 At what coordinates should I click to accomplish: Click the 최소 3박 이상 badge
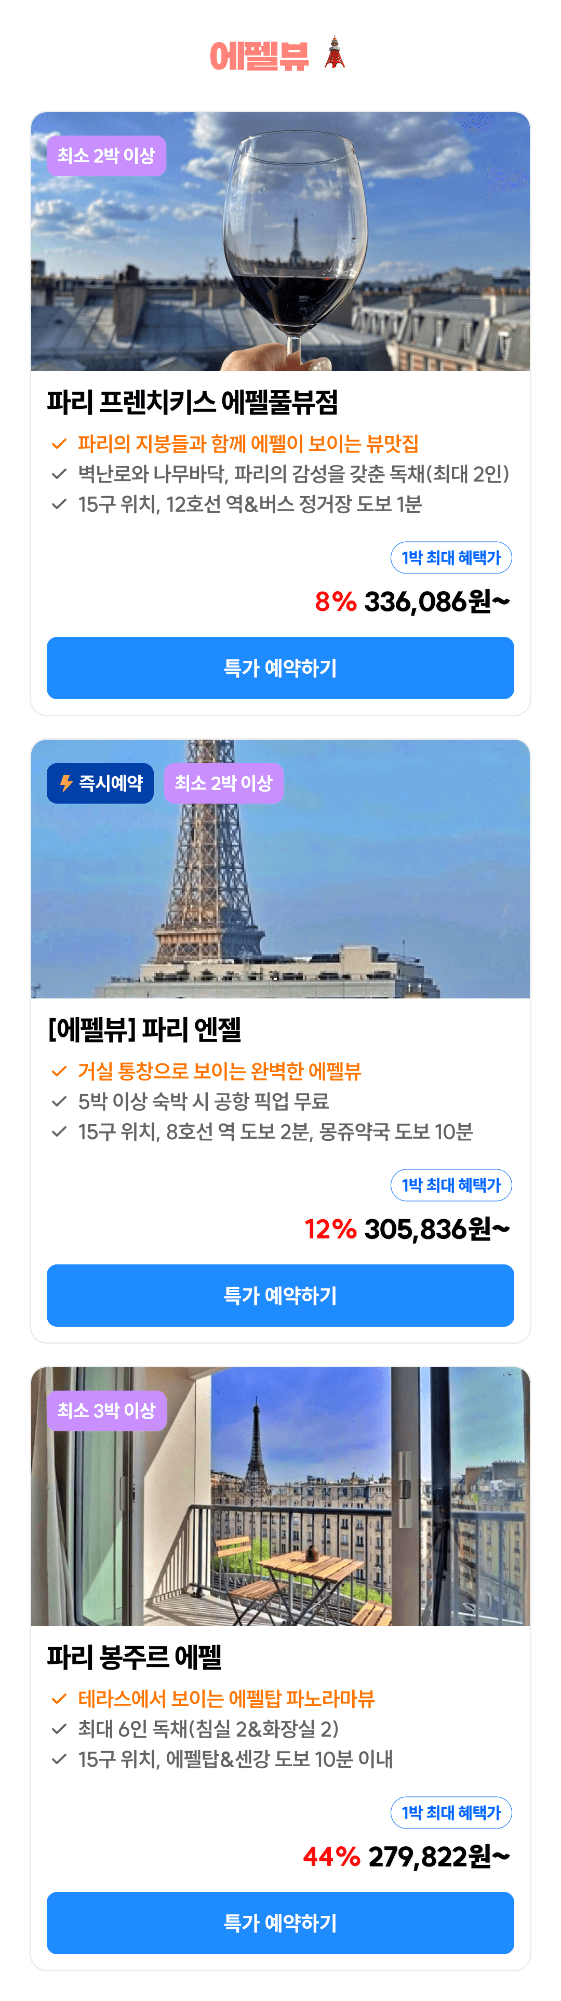point(106,1411)
